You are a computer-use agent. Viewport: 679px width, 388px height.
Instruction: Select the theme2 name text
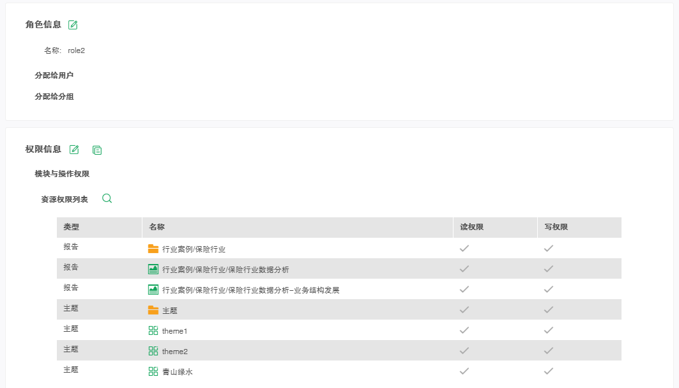pyautogui.click(x=175, y=352)
